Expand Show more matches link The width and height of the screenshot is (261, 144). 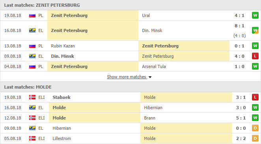click(x=127, y=77)
